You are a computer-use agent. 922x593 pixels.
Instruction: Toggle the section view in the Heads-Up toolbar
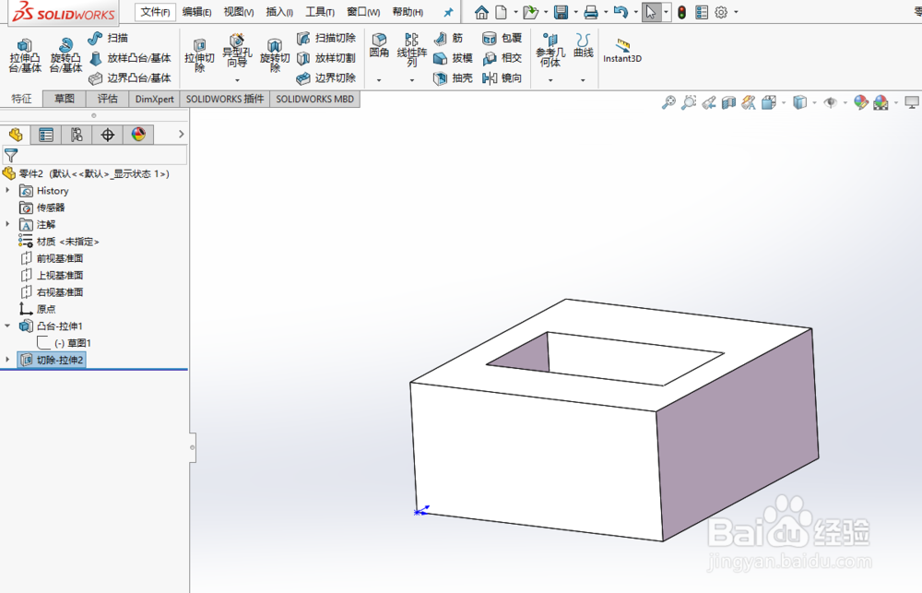[727, 103]
